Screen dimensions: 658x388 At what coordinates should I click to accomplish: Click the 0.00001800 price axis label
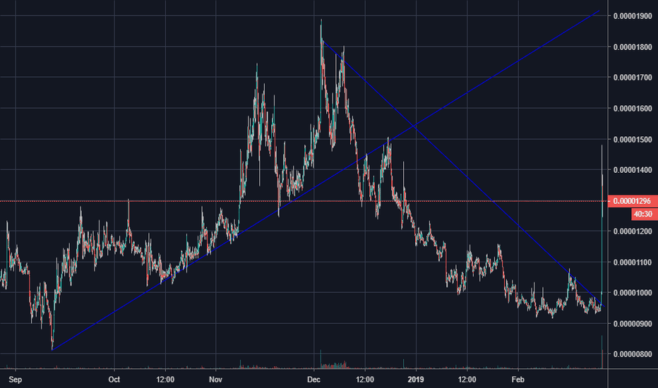pos(633,47)
